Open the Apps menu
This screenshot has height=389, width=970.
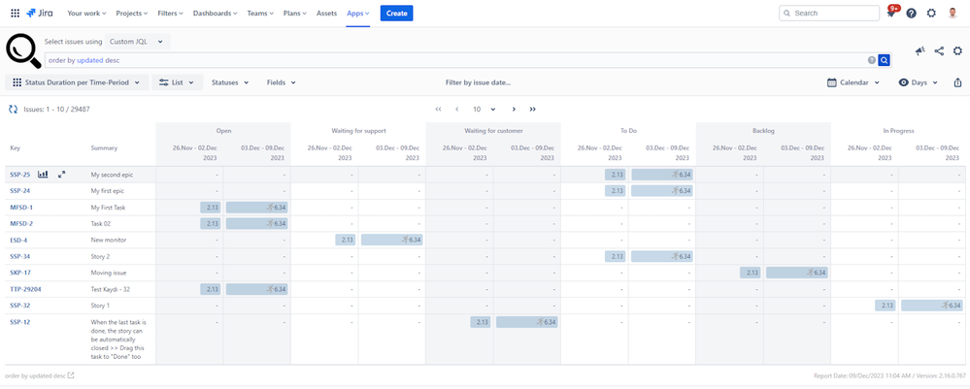(x=358, y=13)
